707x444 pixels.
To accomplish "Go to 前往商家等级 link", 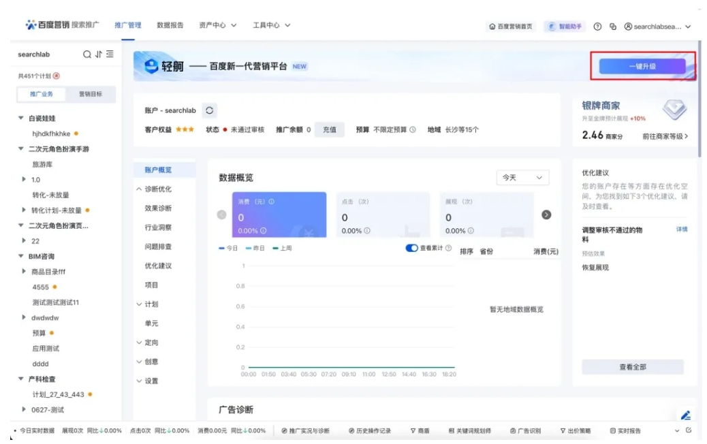I will (665, 136).
